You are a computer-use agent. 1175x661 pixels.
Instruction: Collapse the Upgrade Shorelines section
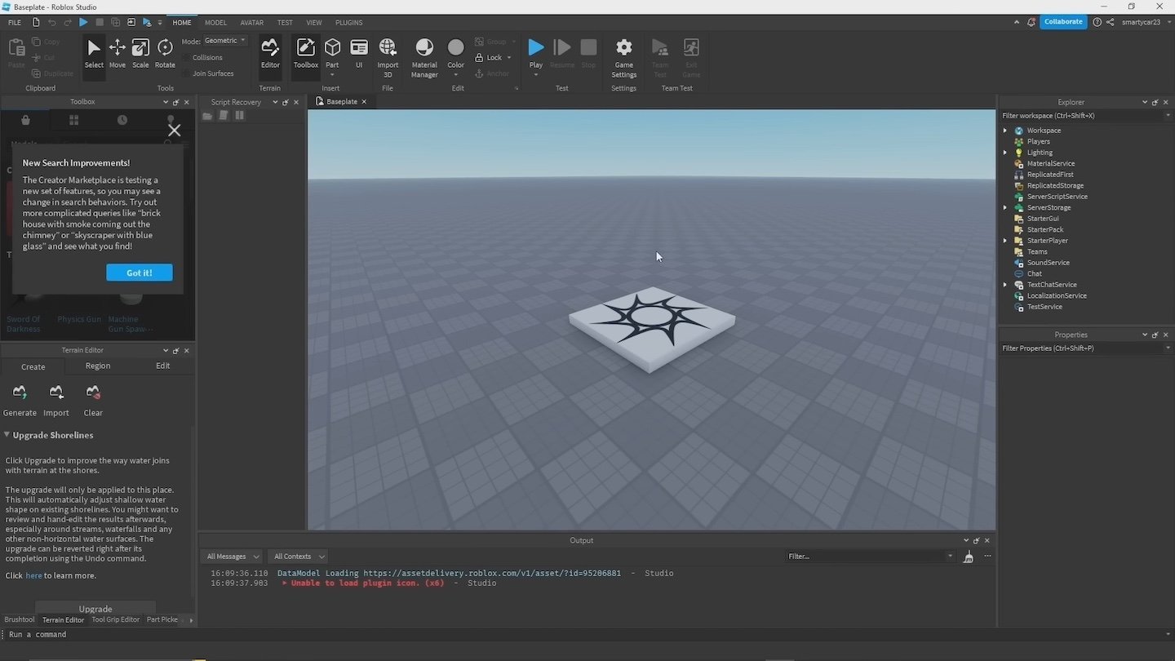point(7,435)
